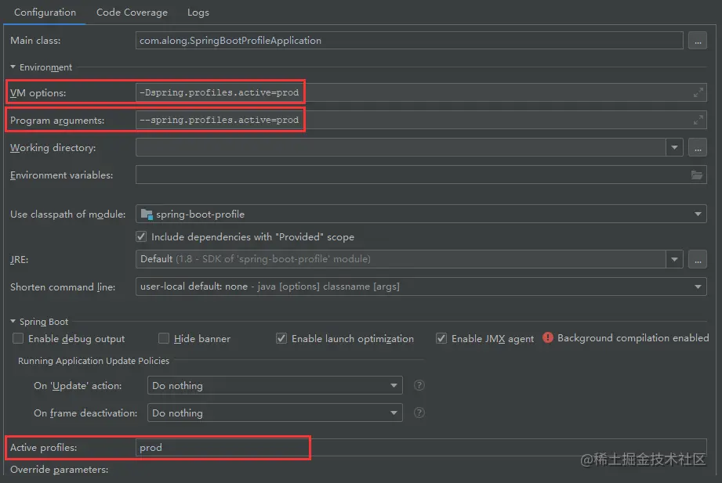Click the Working directory input field
722x483 pixels.
(401, 148)
